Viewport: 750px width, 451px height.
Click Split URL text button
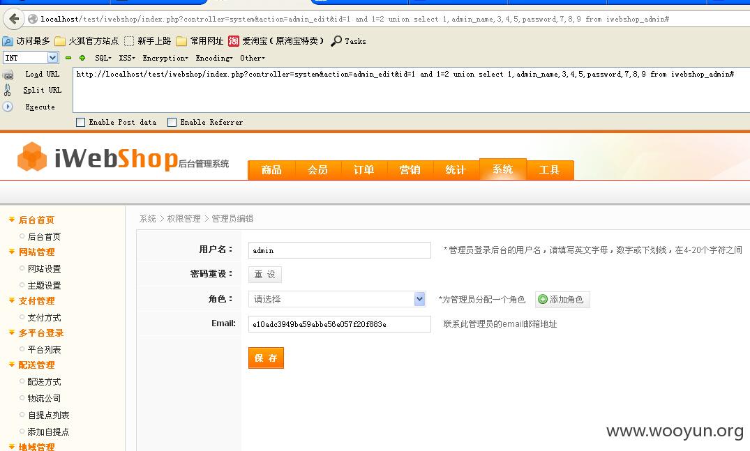pos(42,90)
